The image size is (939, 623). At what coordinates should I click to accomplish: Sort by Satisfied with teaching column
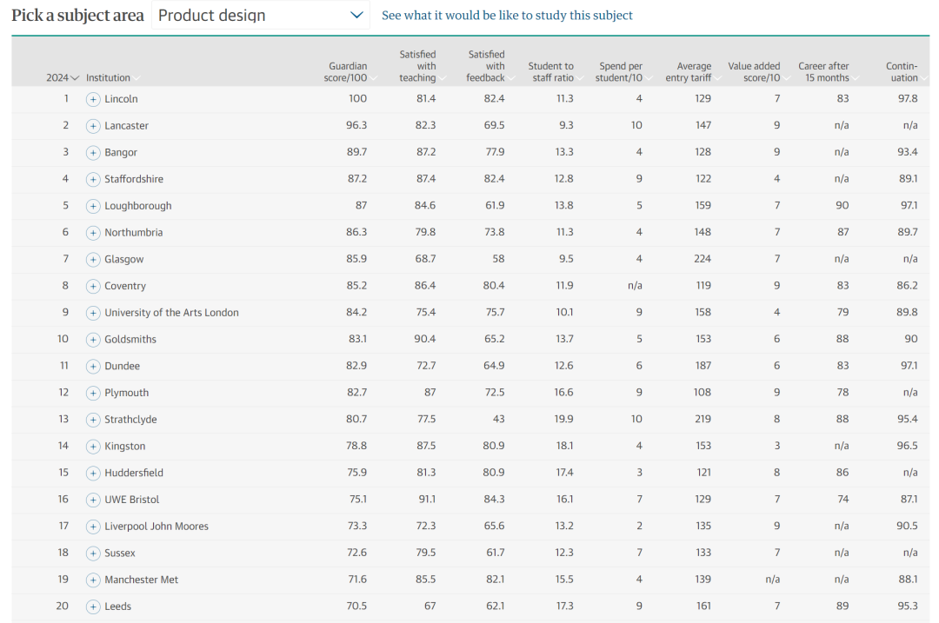423,66
